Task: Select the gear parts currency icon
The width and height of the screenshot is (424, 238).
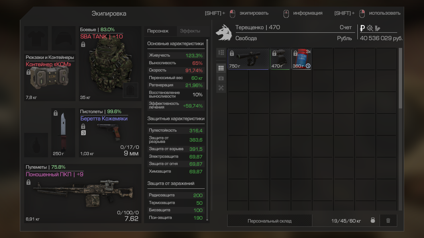Action: coord(370,28)
